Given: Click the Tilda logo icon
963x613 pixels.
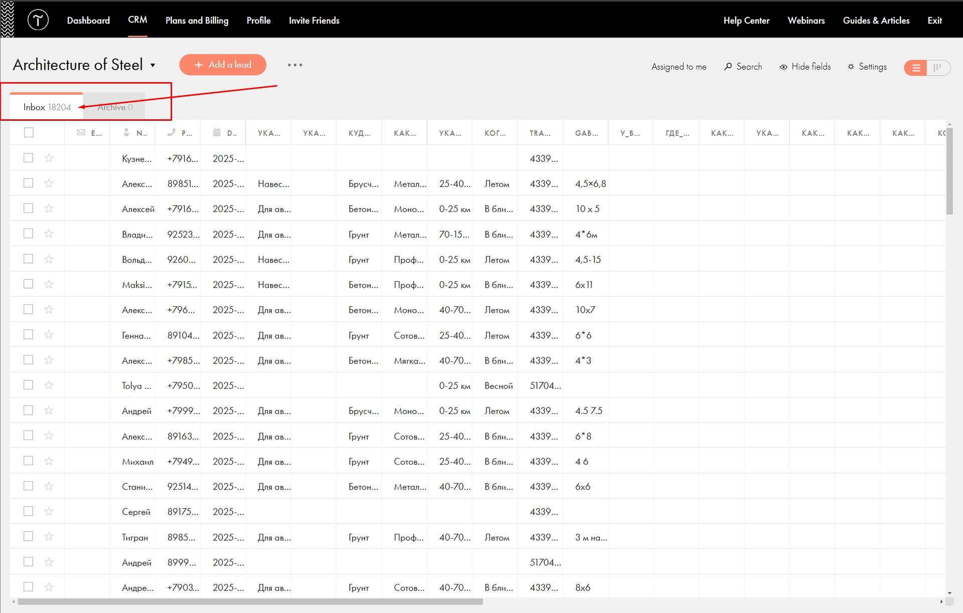Looking at the screenshot, I should [x=38, y=20].
